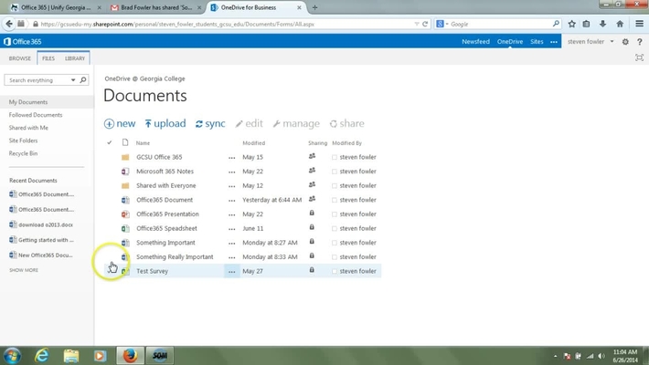Open ellipsis menu for Microsoft 365 Notes

(232, 172)
